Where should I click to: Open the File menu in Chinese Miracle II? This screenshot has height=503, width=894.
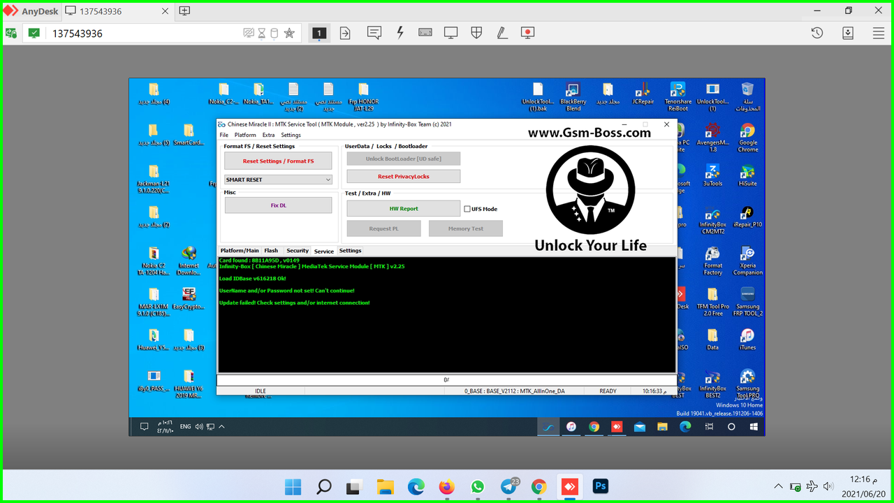(224, 135)
